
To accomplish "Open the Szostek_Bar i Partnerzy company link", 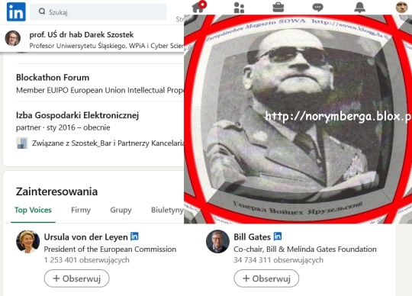I will [x=108, y=143].
